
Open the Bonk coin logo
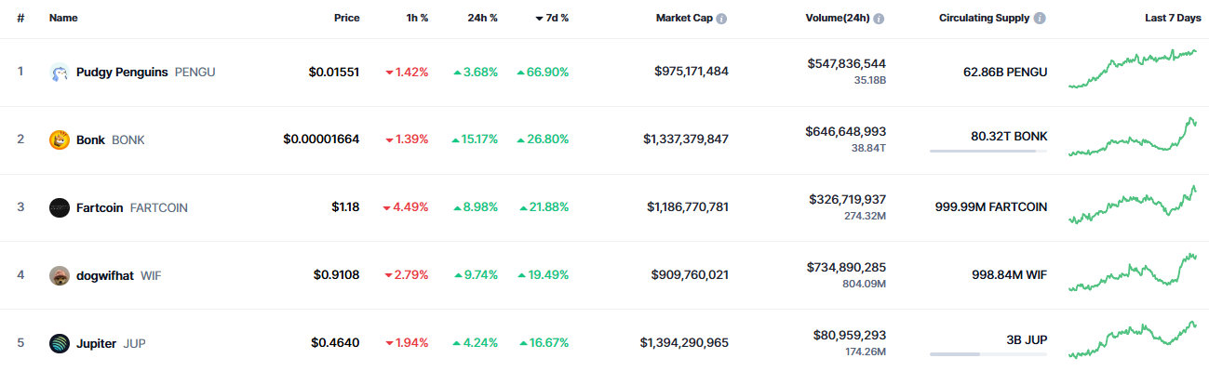[60, 139]
